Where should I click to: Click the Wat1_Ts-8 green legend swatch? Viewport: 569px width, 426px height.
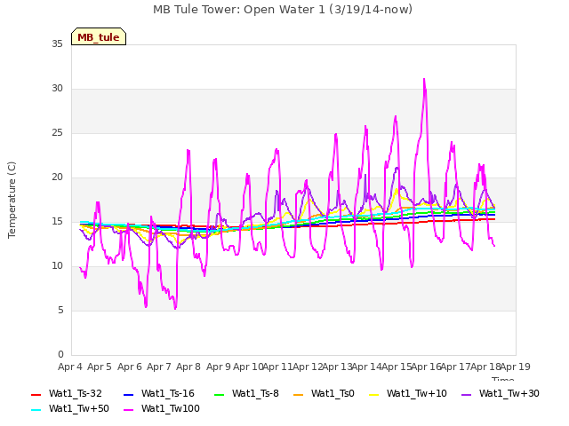pos(220,394)
